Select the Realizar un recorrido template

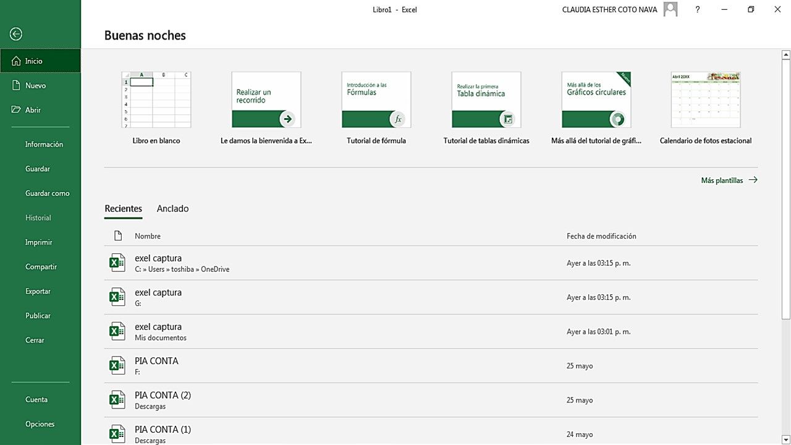pos(266,100)
